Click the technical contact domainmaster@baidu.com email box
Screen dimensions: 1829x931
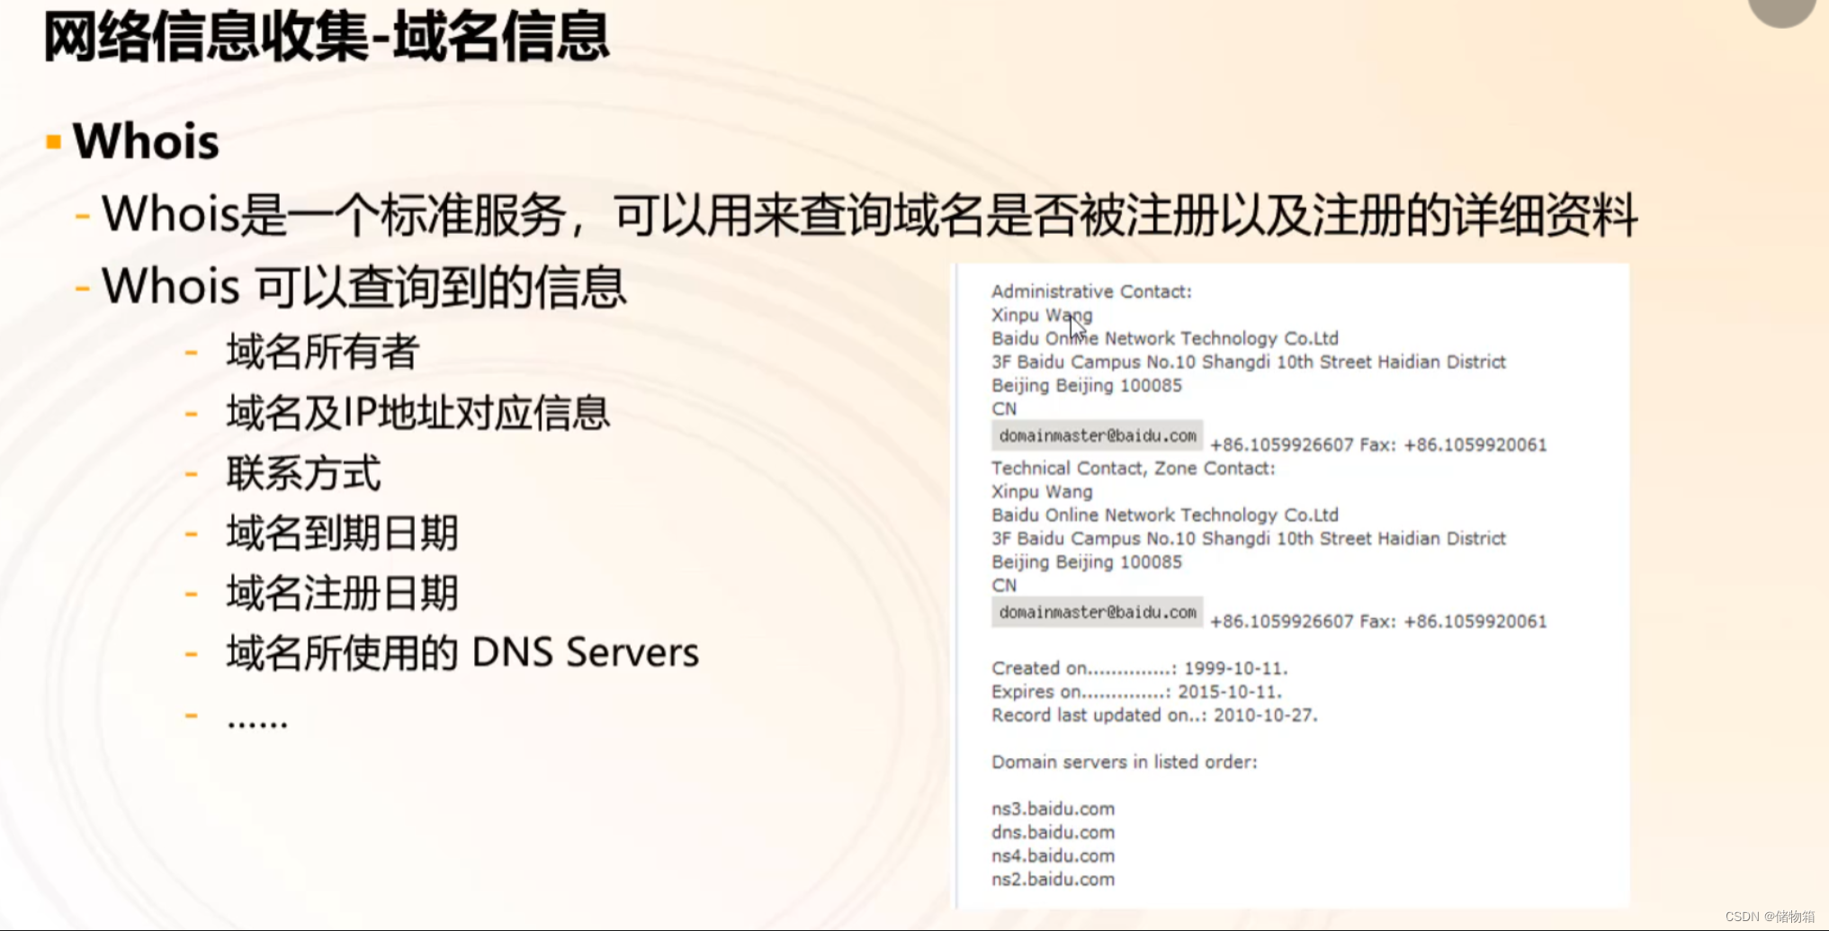(1098, 612)
